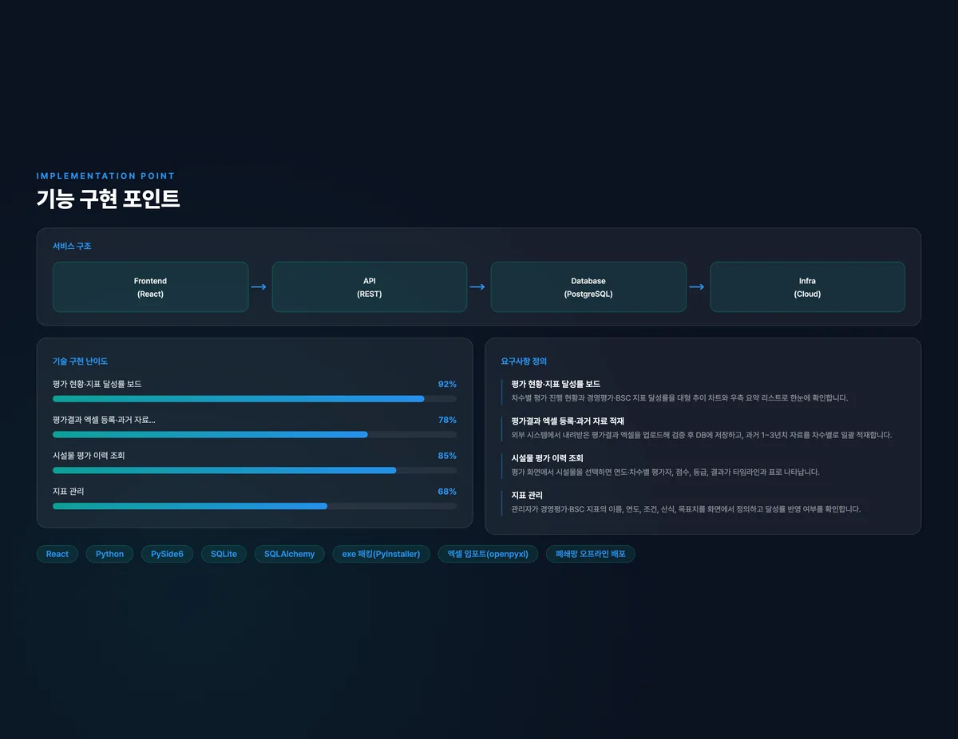Click the description starting with 관리자가 경영평가·BSC
Image resolution: width=958 pixels, height=739 pixels.
tap(687, 509)
